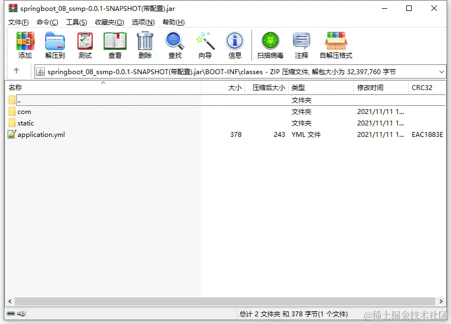Start a search with the 查找 (Find) icon
The width and height of the screenshot is (451, 324).
(175, 45)
